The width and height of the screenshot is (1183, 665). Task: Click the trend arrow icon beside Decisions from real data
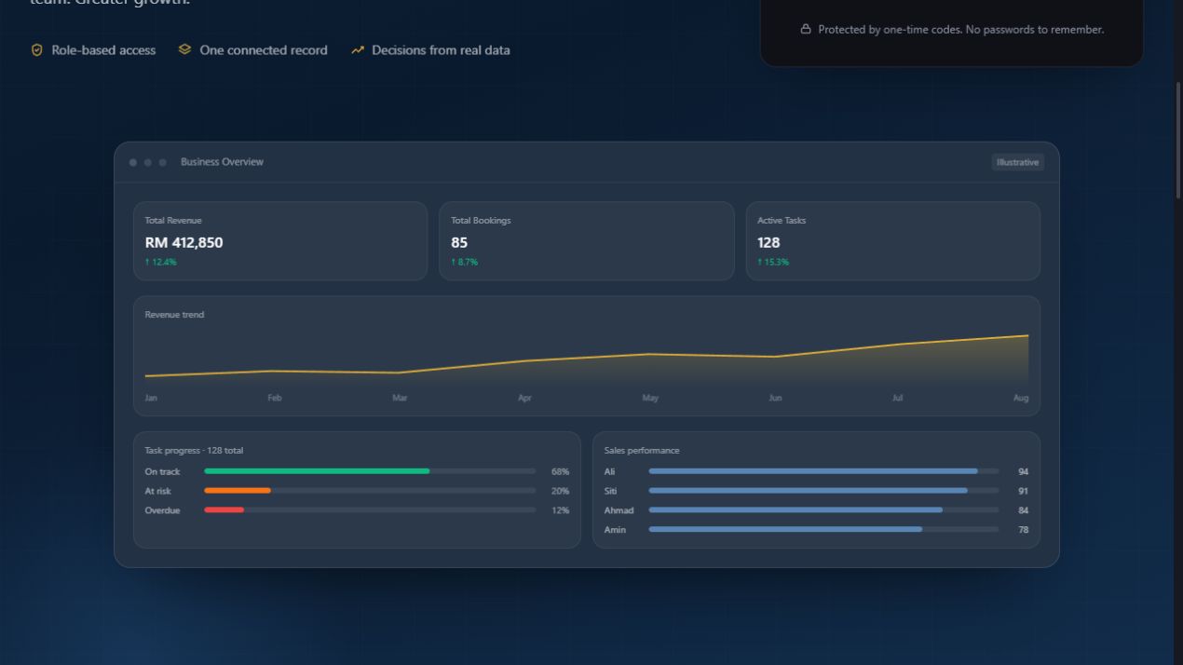click(358, 50)
